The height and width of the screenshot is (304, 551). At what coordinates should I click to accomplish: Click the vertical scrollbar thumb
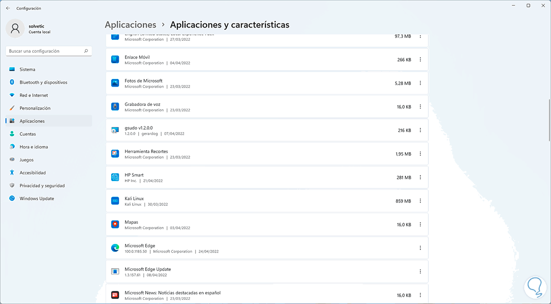pyautogui.click(x=549, y=120)
